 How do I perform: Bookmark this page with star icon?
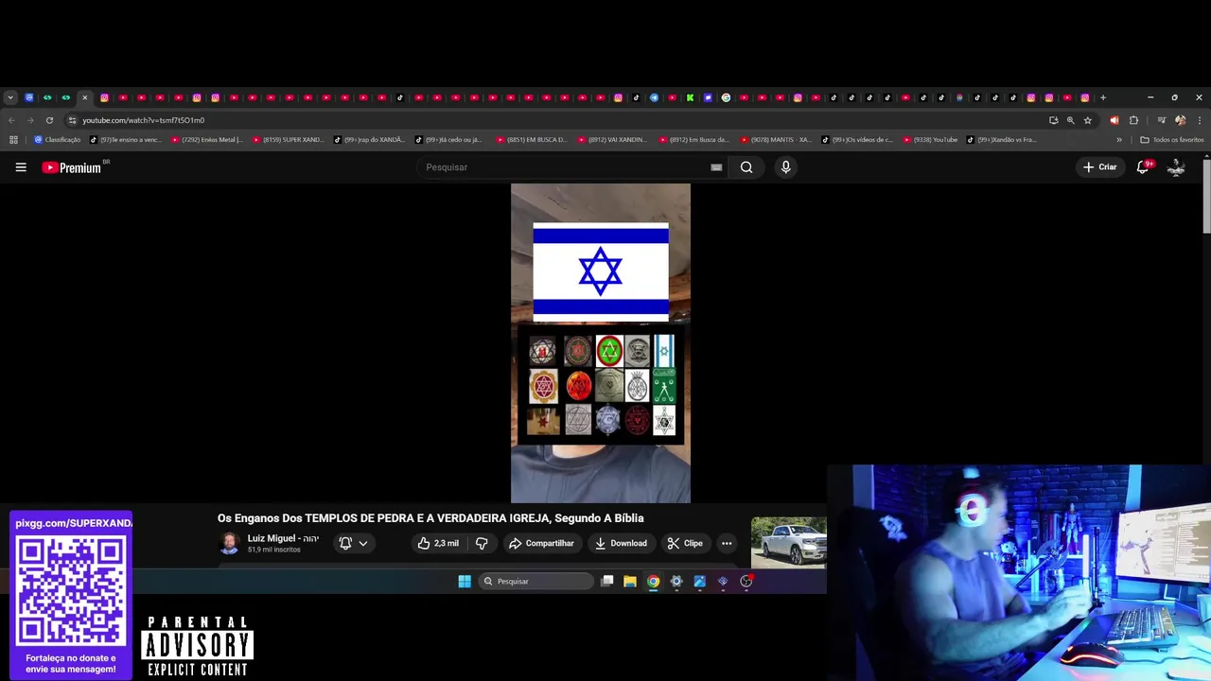click(1088, 120)
